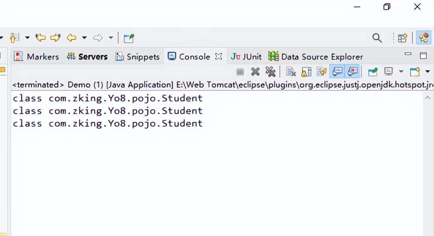The height and width of the screenshot is (236, 434).
Task: Open the Back history dropdown arrow
Action: pos(84,37)
